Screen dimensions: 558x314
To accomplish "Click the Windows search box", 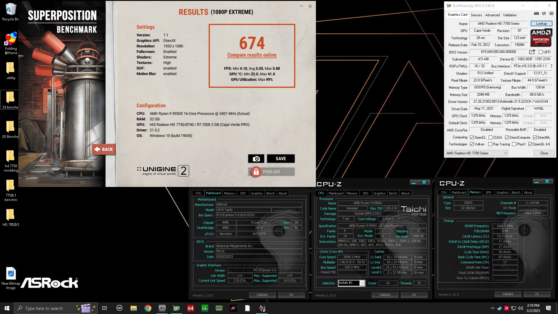I will 56,308.
